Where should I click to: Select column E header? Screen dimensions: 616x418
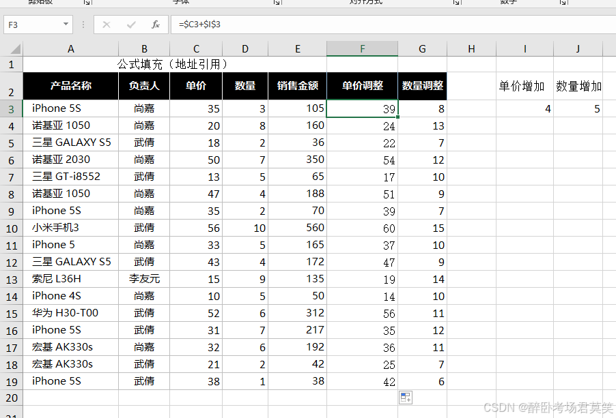pos(297,48)
